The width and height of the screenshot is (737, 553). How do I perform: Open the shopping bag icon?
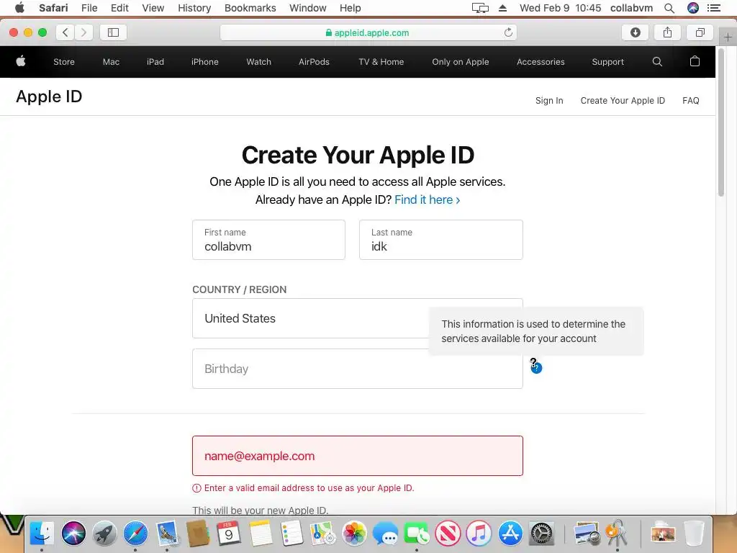695,61
